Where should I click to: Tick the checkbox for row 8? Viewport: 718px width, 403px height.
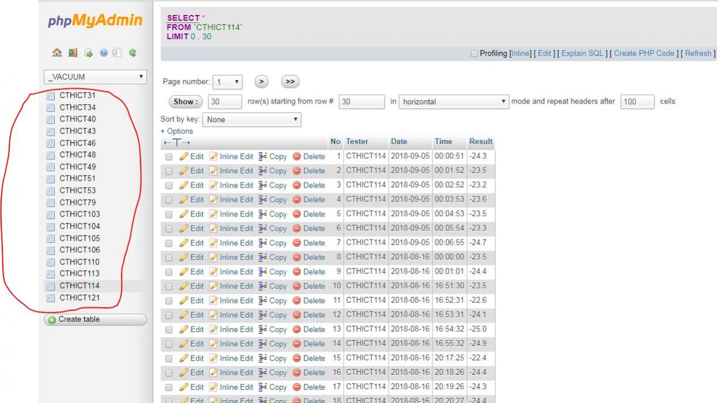[x=169, y=257]
